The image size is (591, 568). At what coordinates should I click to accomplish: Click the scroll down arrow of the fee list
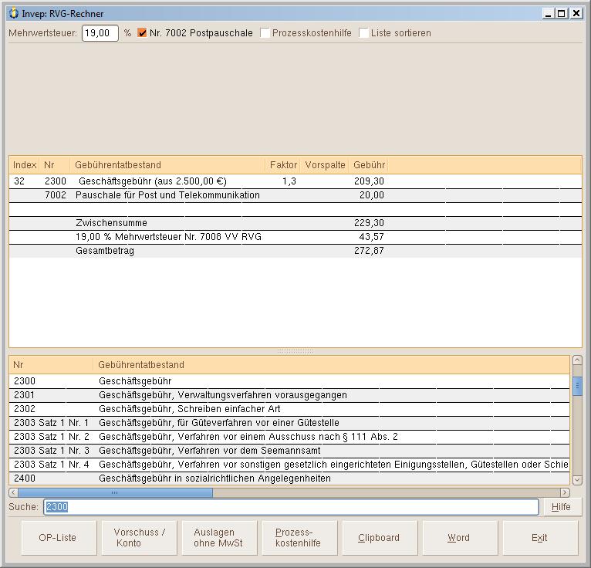tap(577, 480)
